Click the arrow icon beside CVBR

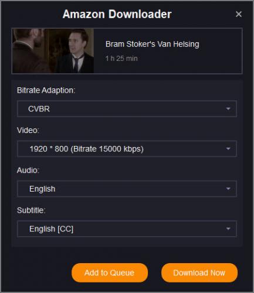pyautogui.click(x=228, y=108)
